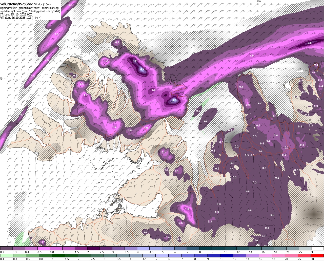
Task: Select the light purple 3.5 swatch in upper legend
Action: pyautogui.click(x=131, y=248)
